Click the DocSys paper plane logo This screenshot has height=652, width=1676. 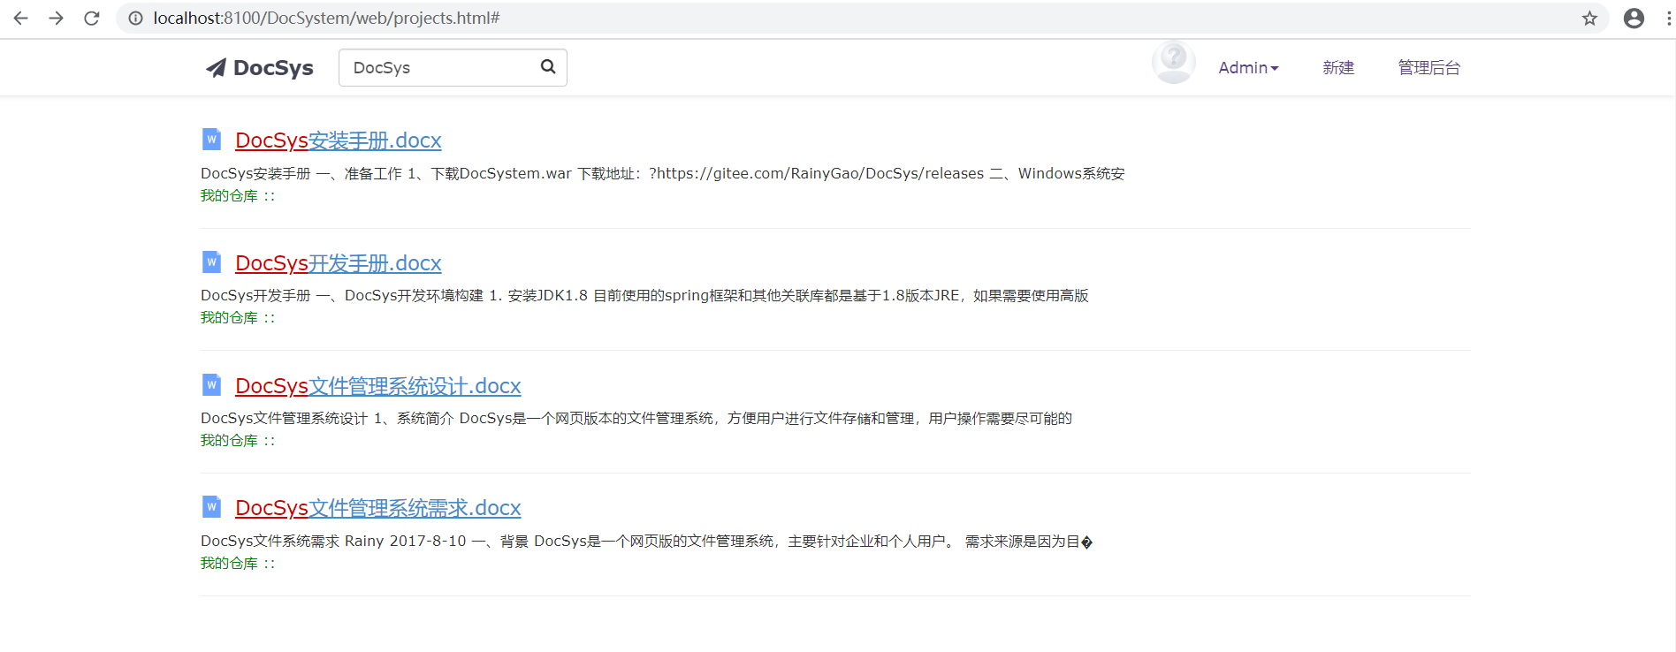click(216, 68)
